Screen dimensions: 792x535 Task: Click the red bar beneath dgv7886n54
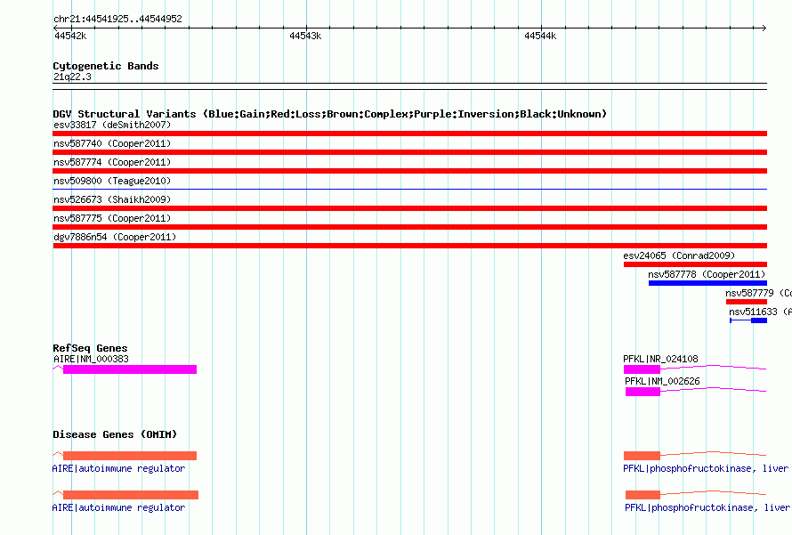click(x=409, y=246)
